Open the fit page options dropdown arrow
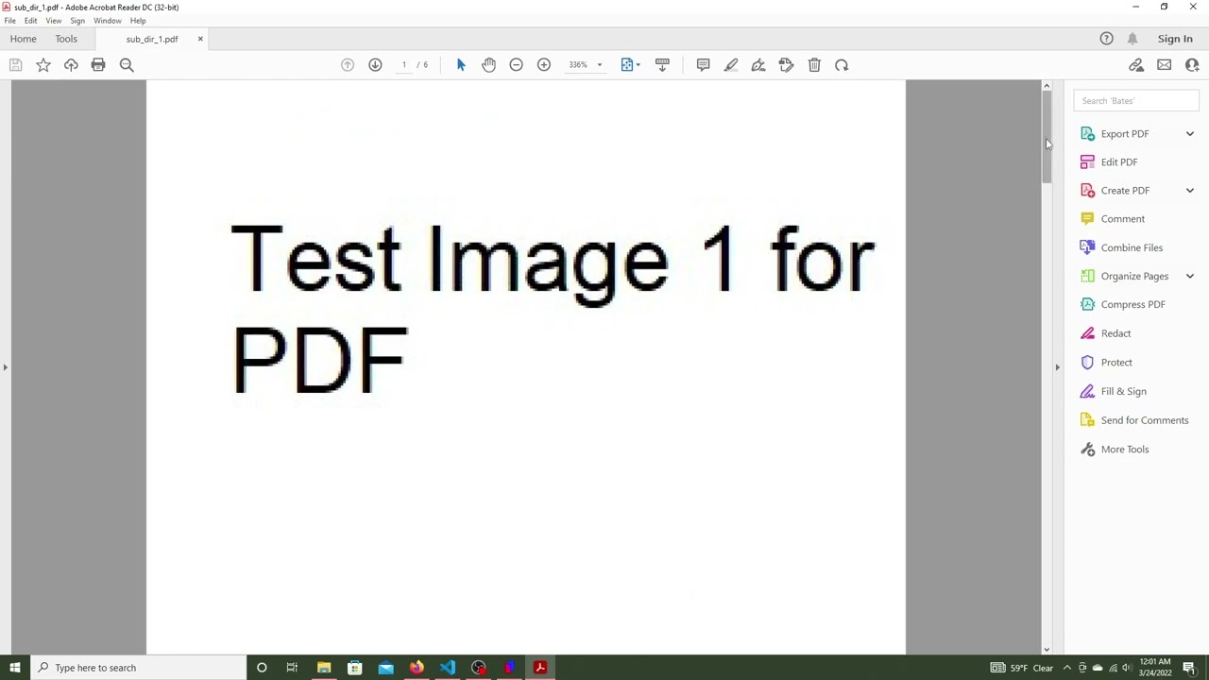 (639, 65)
